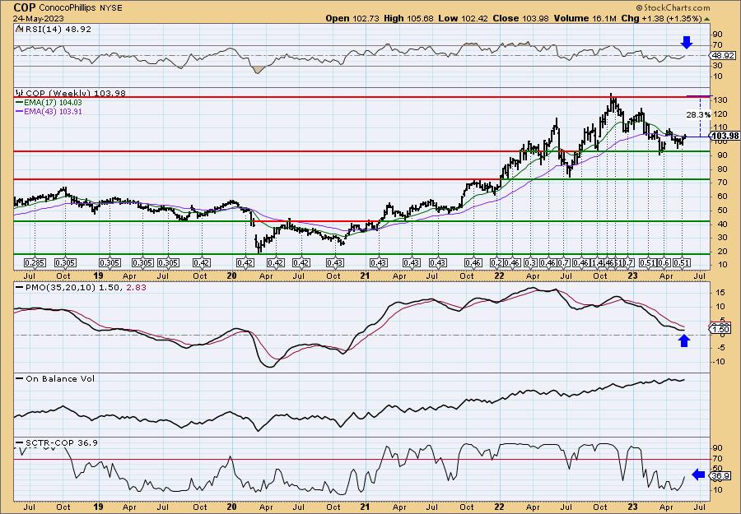The height and width of the screenshot is (514, 741).
Task: Click the On Balance Vol label
Action: tap(60, 378)
